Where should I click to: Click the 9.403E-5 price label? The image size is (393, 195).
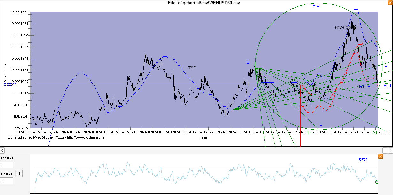(21, 105)
